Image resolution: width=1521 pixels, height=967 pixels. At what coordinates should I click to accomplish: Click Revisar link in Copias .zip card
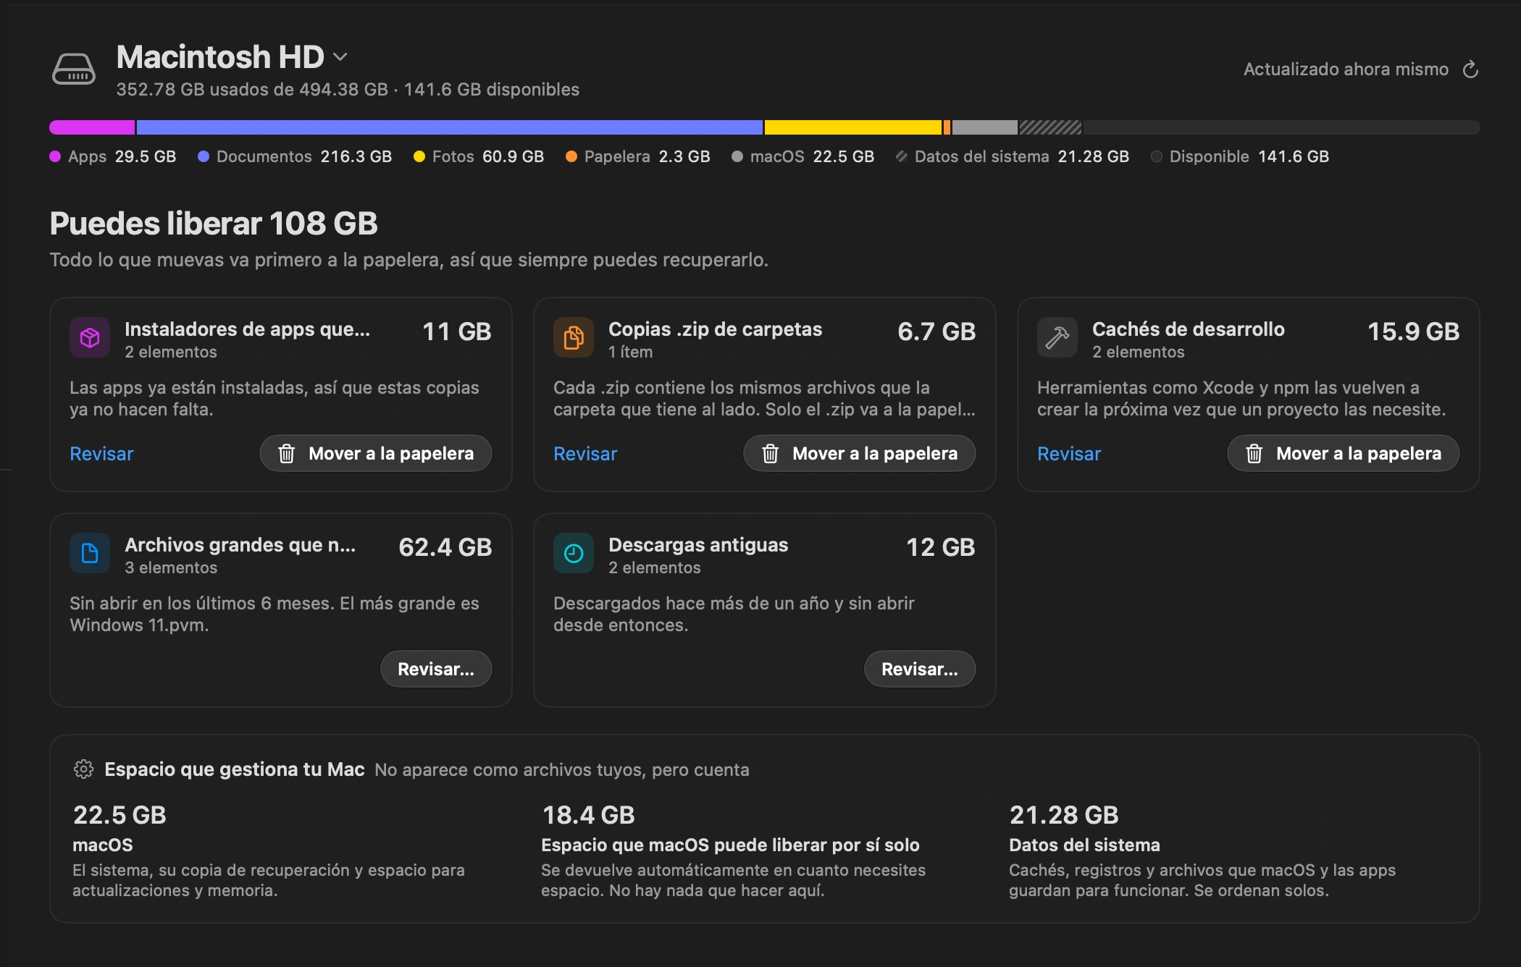(585, 454)
